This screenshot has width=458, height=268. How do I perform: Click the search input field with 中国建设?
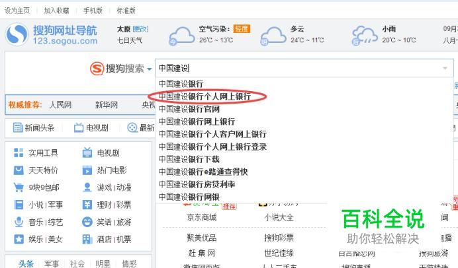304,68
